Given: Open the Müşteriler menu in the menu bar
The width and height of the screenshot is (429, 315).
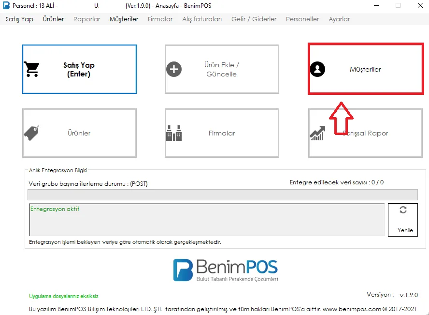Looking at the screenshot, I should pyautogui.click(x=124, y=19).
